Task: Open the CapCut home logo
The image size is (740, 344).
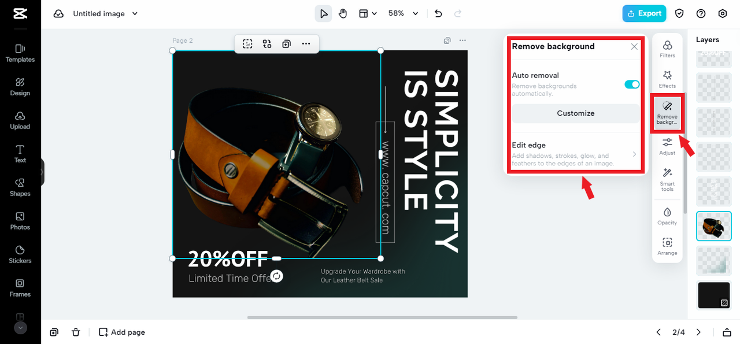Action: coord(20,13)
